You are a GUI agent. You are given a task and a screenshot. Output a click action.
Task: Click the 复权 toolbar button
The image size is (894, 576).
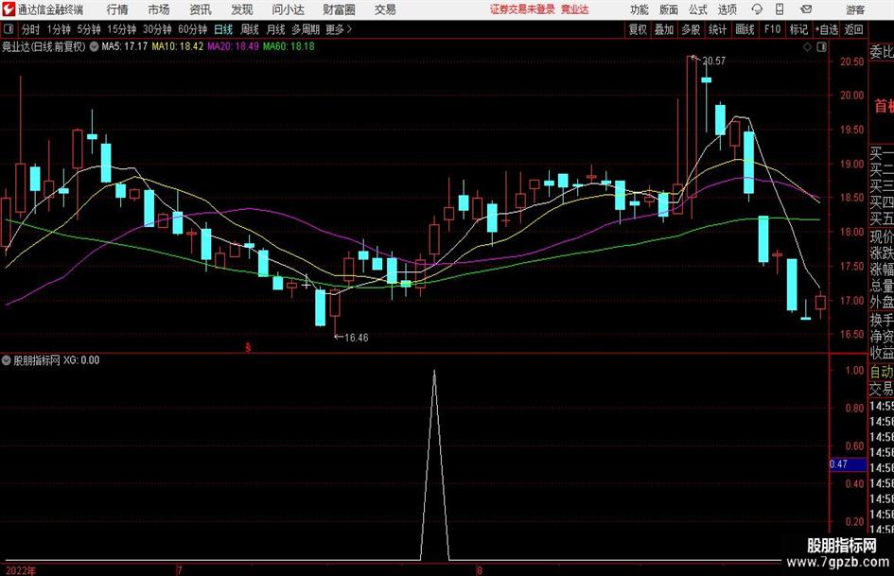click(638, 29)
